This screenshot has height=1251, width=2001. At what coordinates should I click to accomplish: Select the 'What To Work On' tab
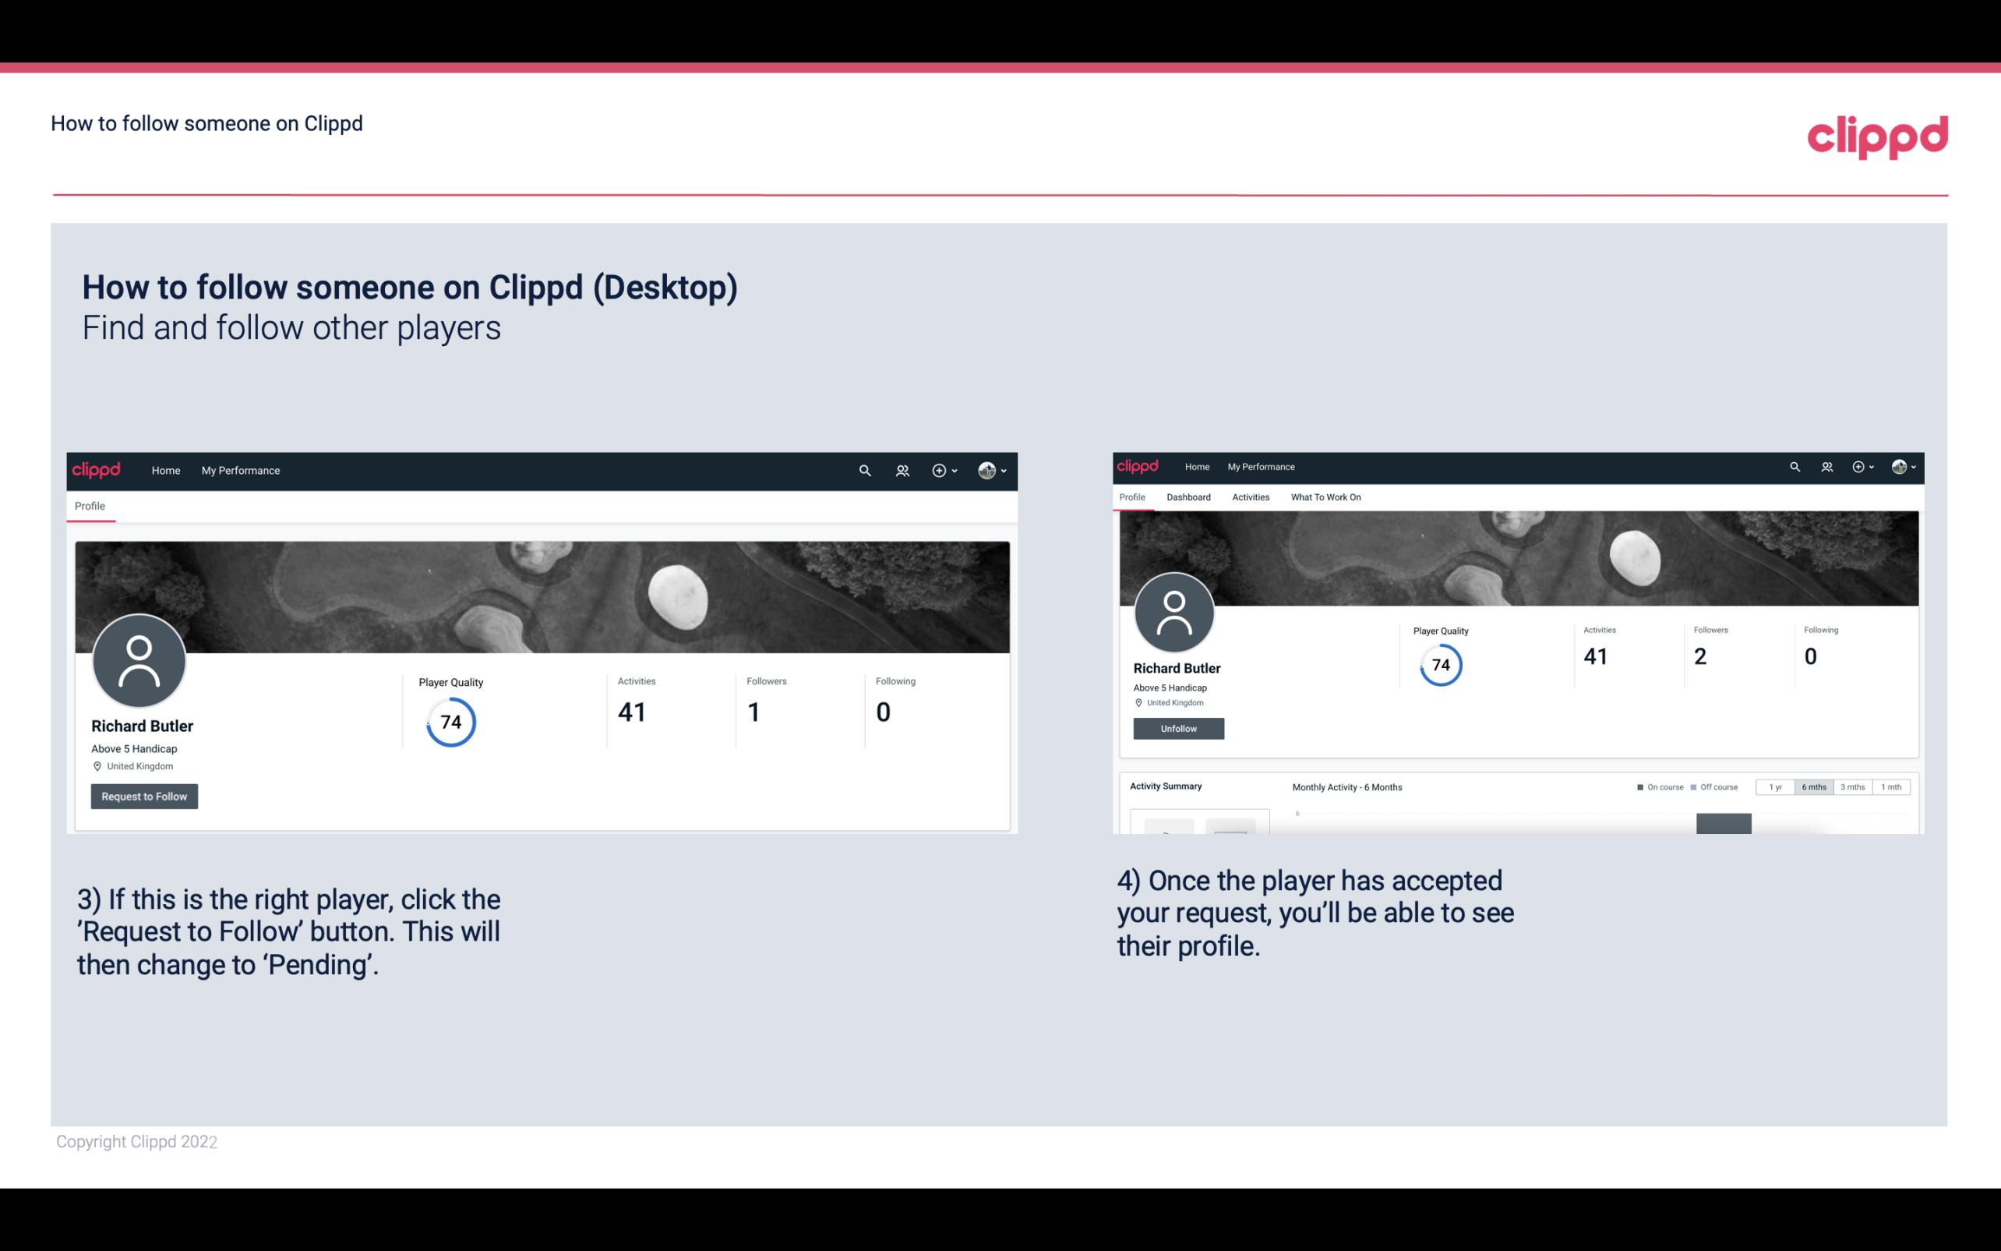pos(1324,497)
